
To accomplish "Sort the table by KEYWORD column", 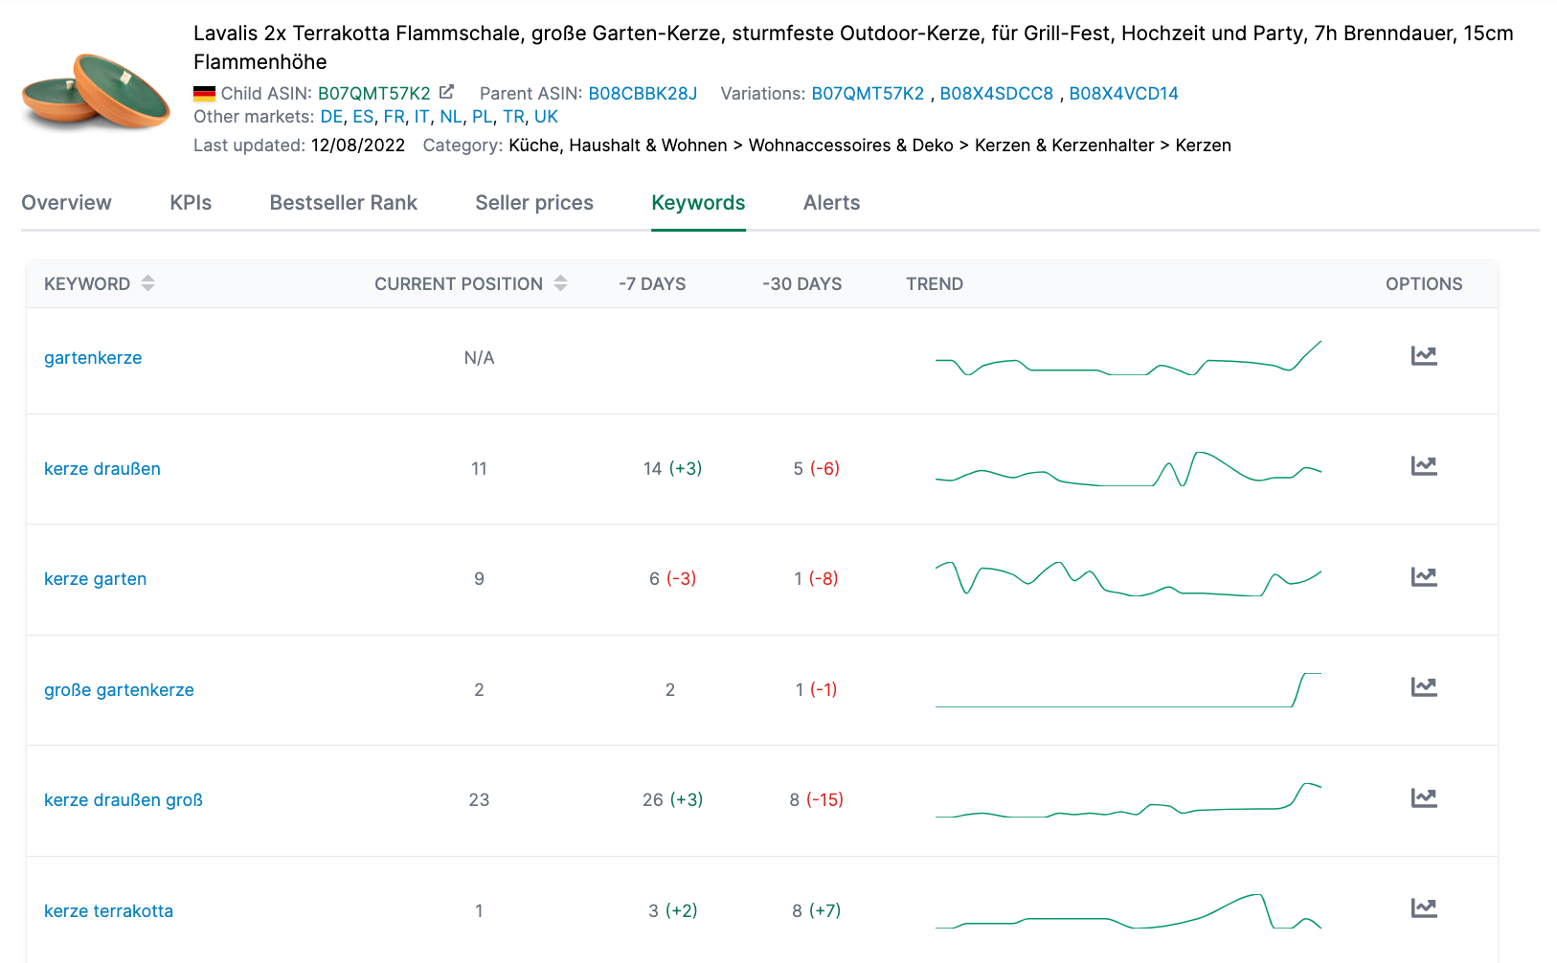I will (147, 283).
